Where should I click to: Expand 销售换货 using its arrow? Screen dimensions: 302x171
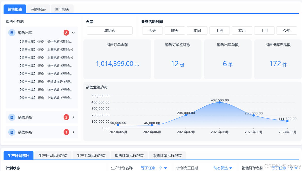point(73,132)
